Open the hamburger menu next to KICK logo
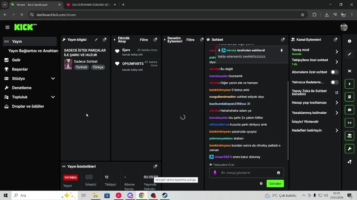357x200 pixels. (x=8, y=27)
